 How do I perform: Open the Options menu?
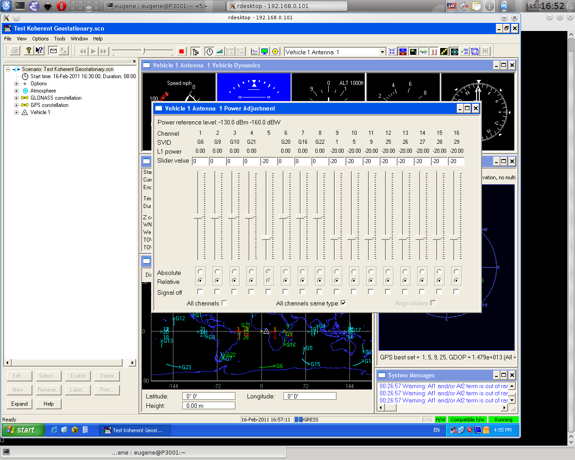(40, 39)
